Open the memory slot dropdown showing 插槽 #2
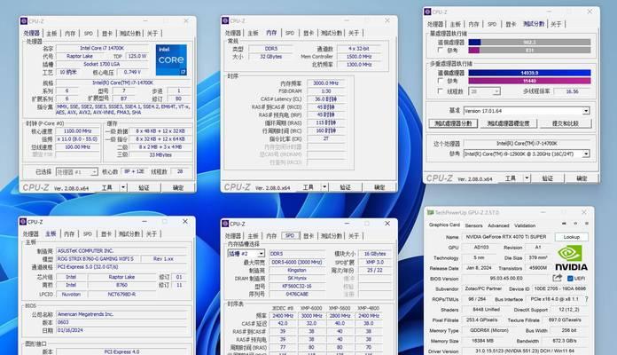Viewport: 617px width, 355px height. (246, 253)
